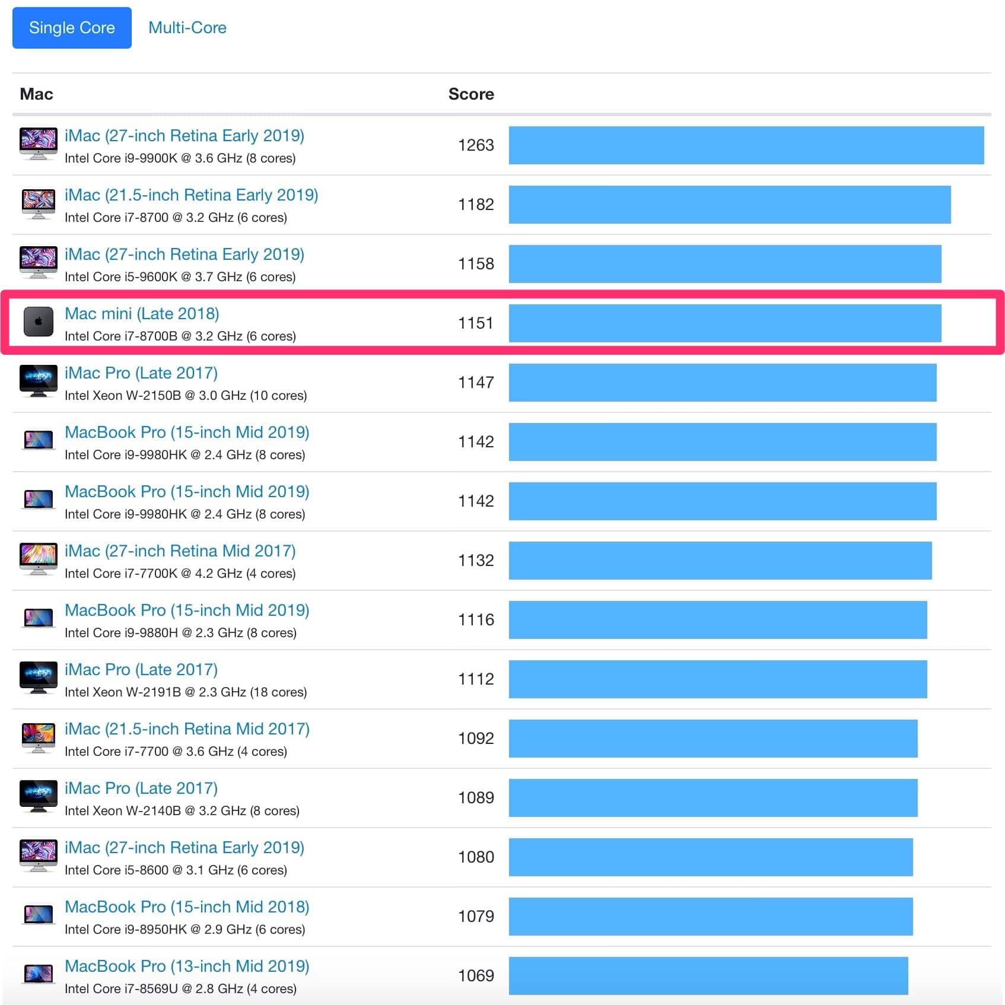Image resolution: width=1005 pixels, height=1005 pixels.
Task: Click the text "Intel Xeon W-2150B @ 3.0 GHz (10 cores)"
Action: tap(186, 396)
